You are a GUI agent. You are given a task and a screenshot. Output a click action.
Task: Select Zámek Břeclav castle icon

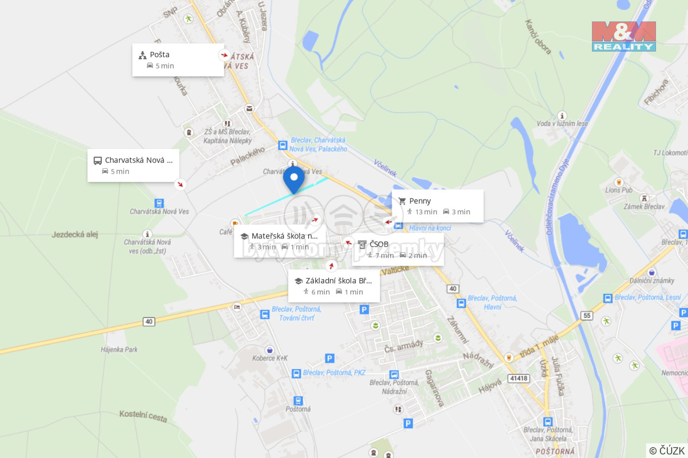644,198
